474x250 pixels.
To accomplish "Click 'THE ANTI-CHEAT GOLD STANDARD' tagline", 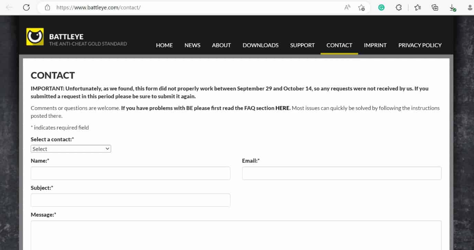I will (x=88, y=44).
